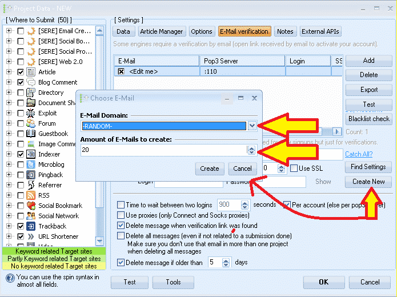Enable 'Time to wait between two logins'

click(x=121, y=204)
